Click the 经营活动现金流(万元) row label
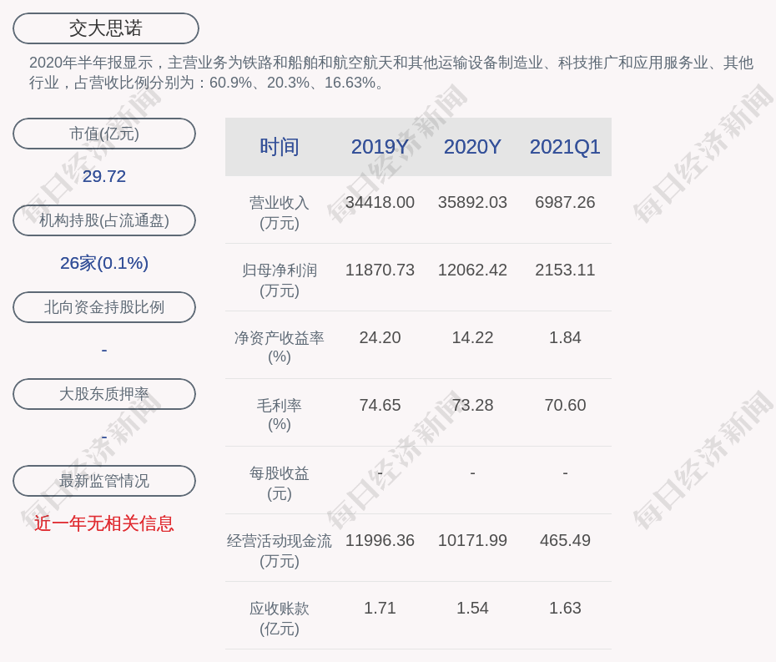The width and height of the screenshot is (776, 662). [280, 551]
